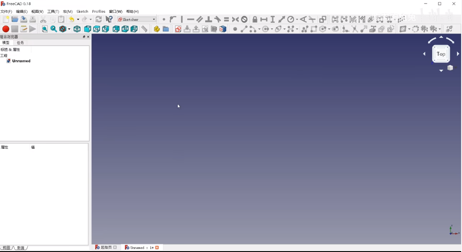Apply the perpendicular constraint
Image resolution: width=462 pixels, height=252 pixels.
[209, 19]
